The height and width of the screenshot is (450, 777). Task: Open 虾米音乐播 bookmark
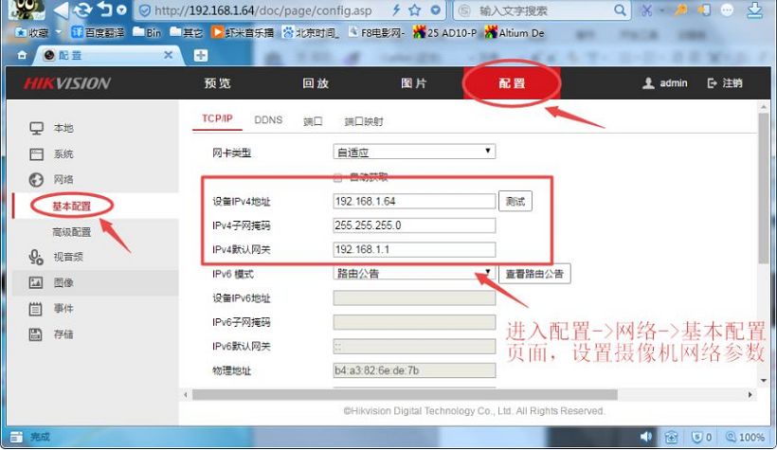pyautogui.click(x=243, y=33)
